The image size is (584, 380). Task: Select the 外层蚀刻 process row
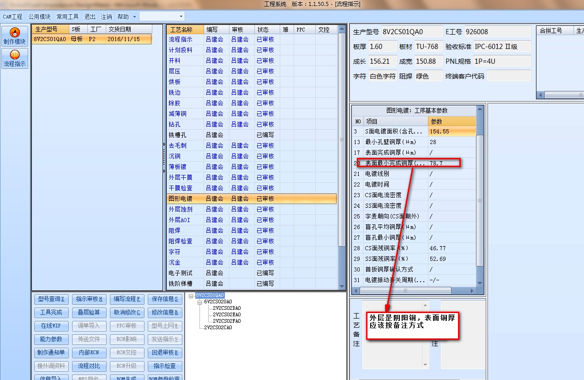pos(252,209)
